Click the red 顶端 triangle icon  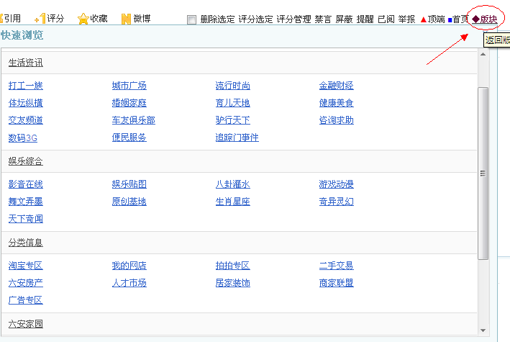[424, 20]
